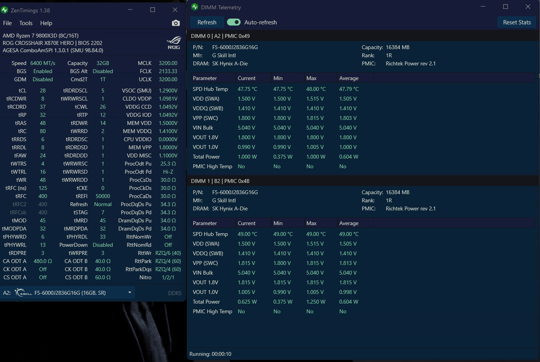
Task: Close the ZenTimings window
Action: [175, 10]
